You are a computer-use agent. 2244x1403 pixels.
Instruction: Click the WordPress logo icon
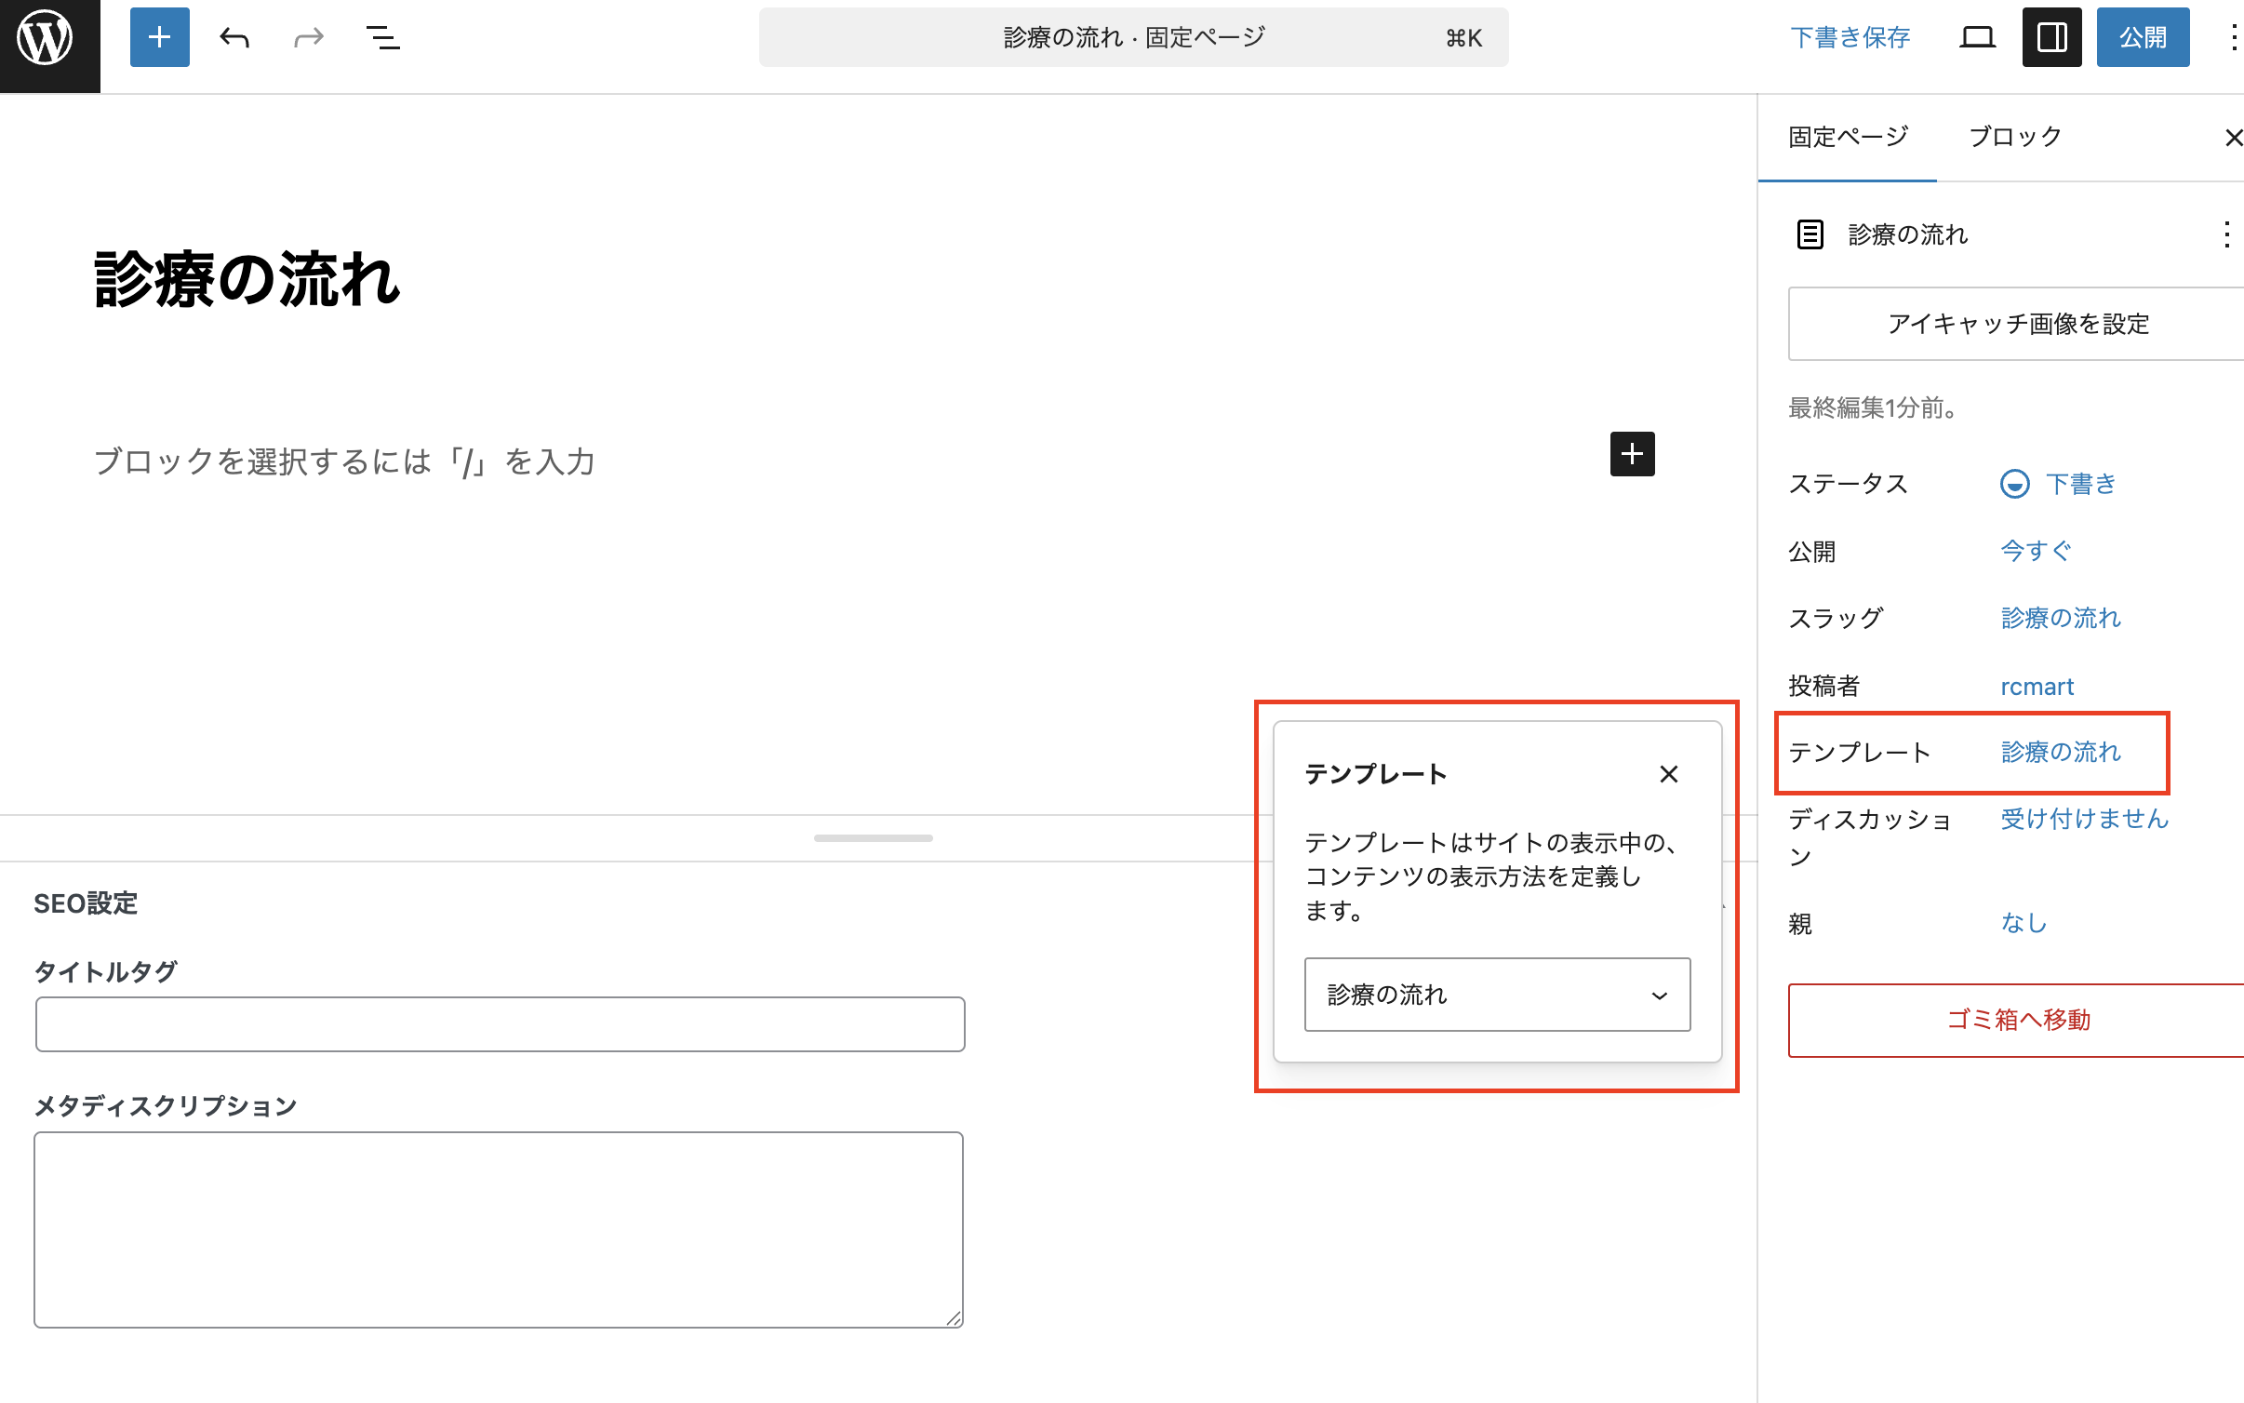coord(47,39)
